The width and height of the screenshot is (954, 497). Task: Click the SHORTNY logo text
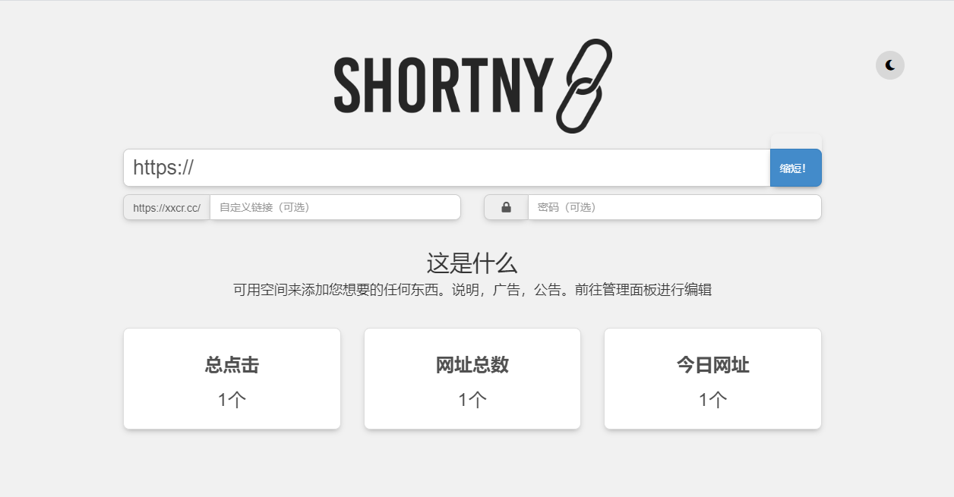coord(444,86)
